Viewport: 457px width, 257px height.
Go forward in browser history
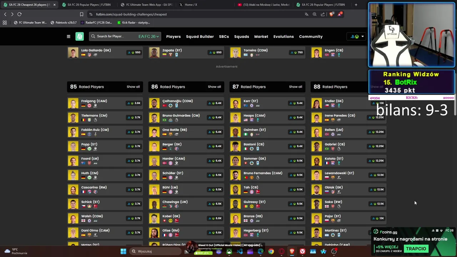pos(12,14)
